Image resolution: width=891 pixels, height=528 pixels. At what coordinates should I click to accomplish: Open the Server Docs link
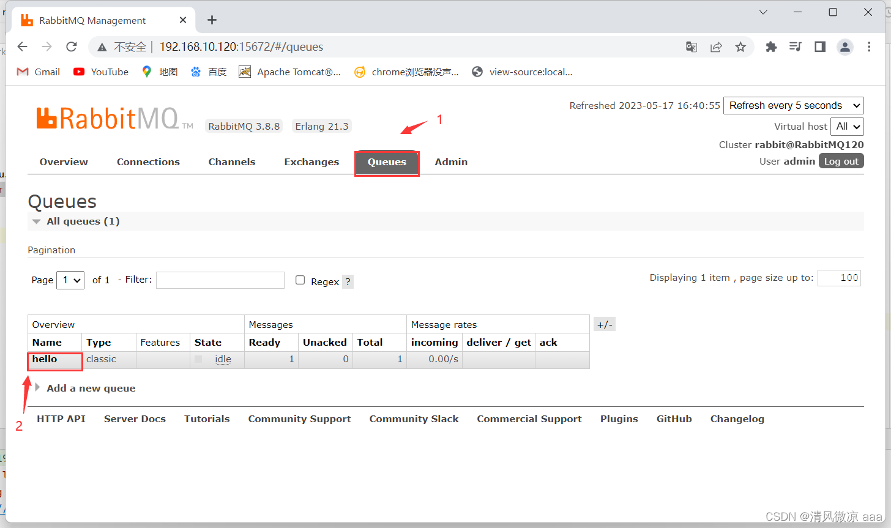pyautogui.click(x=135, y=419)
